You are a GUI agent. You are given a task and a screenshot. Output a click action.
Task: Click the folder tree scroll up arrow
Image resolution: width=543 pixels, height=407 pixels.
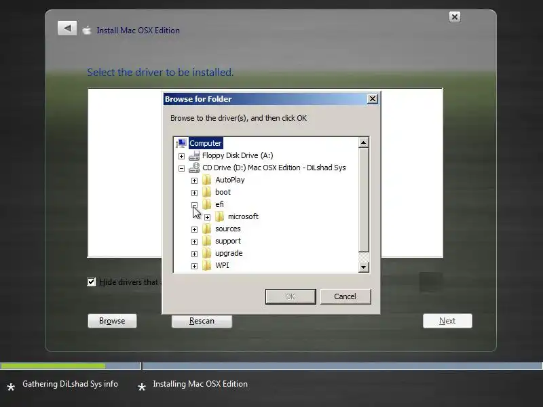coord(363,142)
